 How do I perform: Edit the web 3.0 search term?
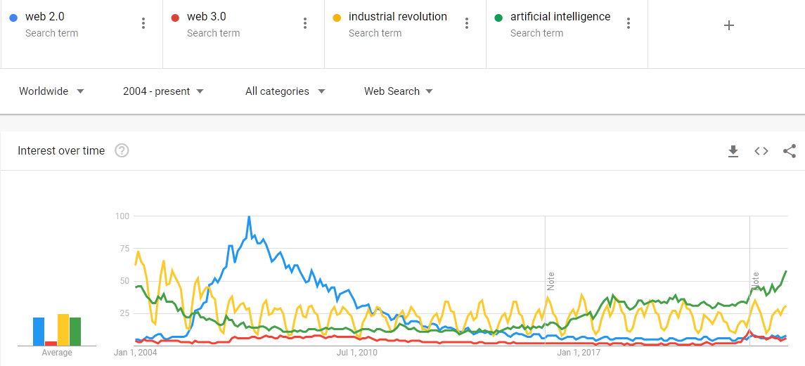click(x=207, y=17)
